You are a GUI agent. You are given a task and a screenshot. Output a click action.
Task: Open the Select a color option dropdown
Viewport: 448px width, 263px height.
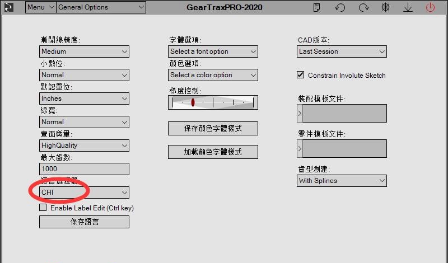(x=213, y=75)
